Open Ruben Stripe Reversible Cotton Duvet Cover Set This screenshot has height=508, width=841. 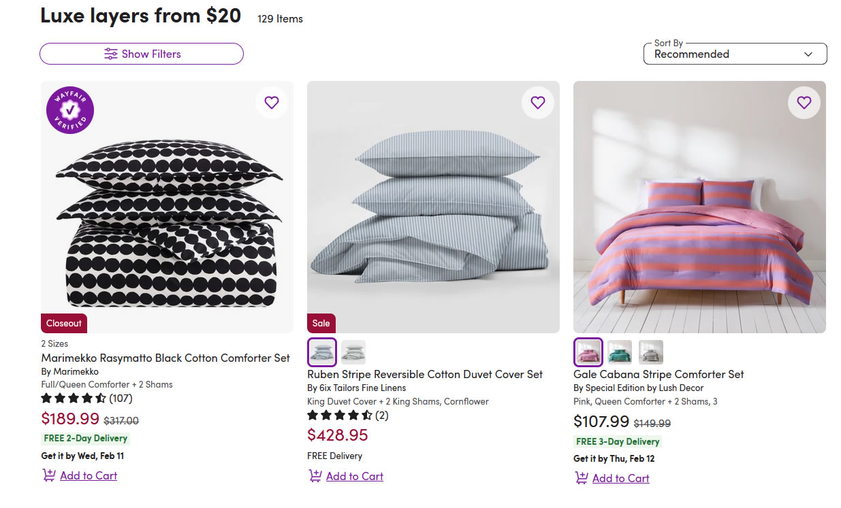pyautogui.click(x=425, y=374)
